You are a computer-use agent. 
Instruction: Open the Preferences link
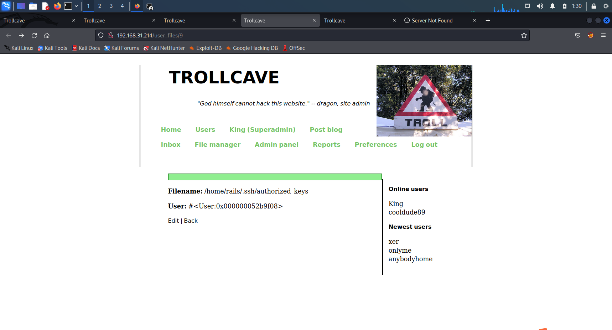pyautogui.click(x=376, y=145)
